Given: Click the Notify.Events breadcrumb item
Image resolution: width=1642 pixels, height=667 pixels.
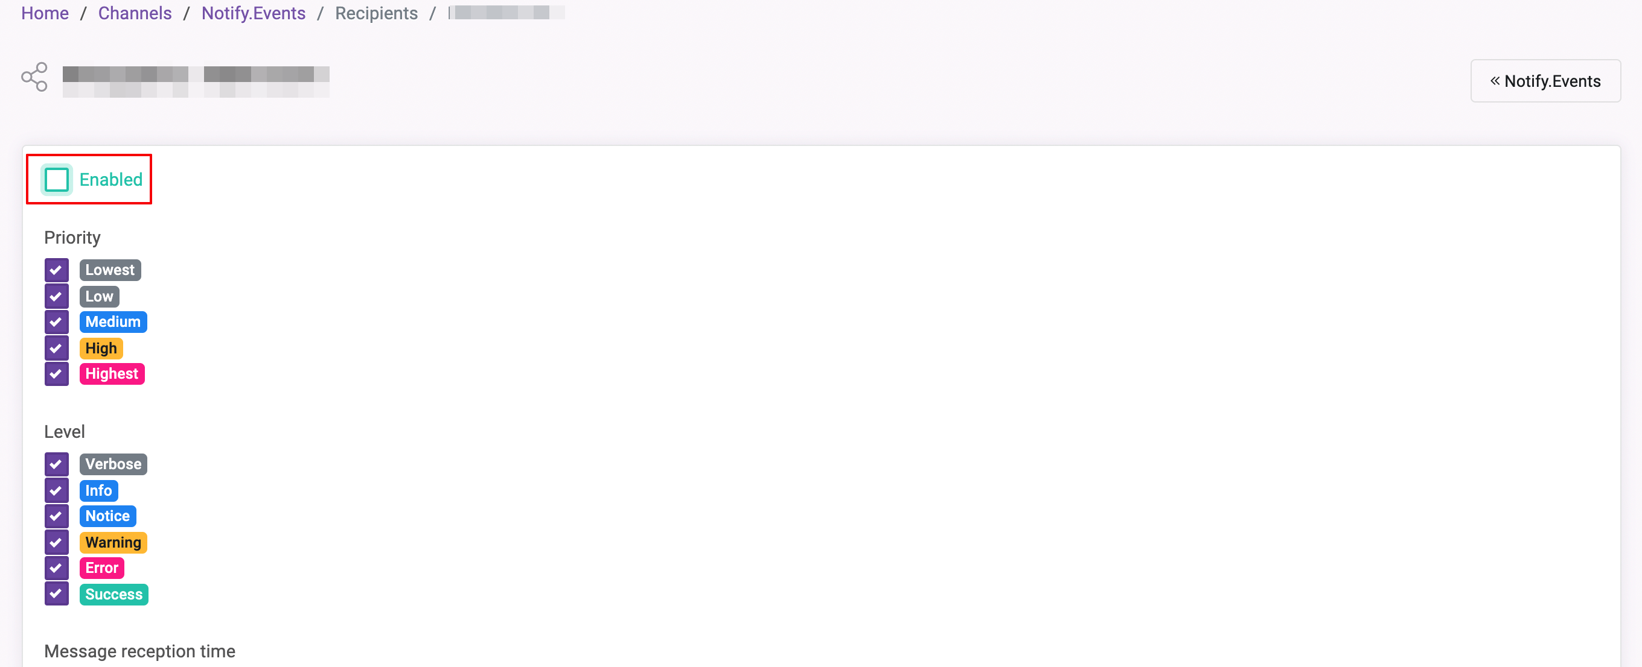Looking at the screenshot, I should click(x=251, y=13).
